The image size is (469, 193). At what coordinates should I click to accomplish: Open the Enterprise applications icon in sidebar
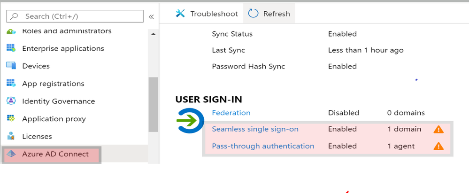point(11,48)
